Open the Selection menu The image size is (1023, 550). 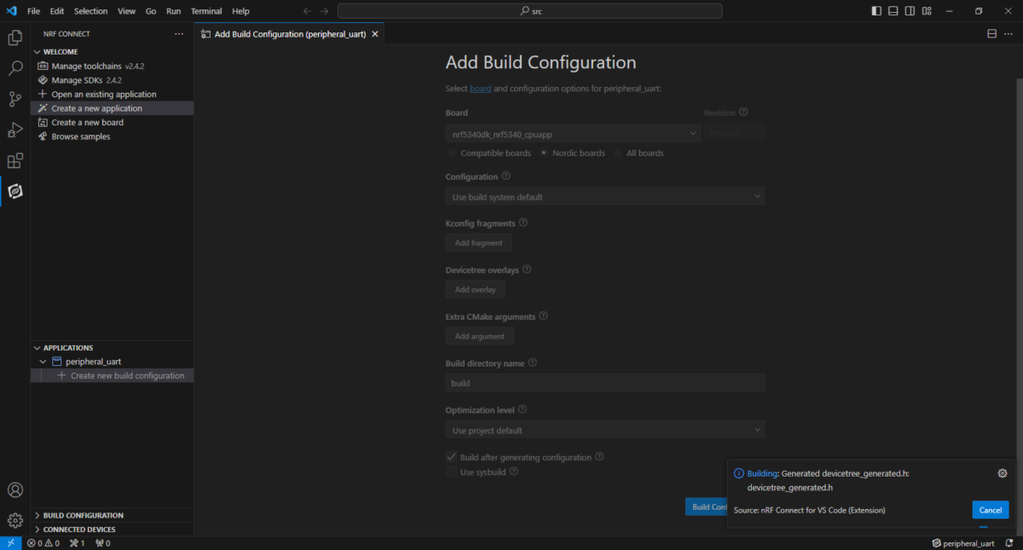click(90, 11)
